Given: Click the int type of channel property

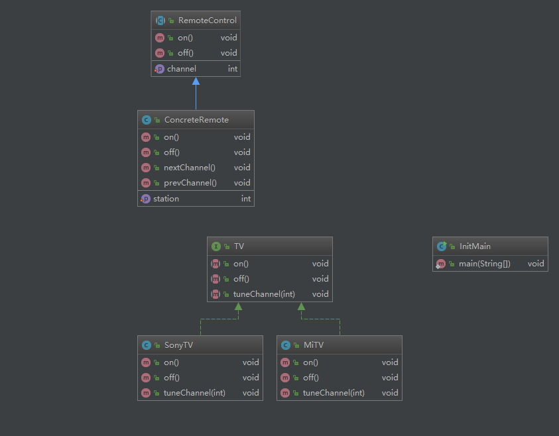Looking at the screenshot, I should click(233, 69).
